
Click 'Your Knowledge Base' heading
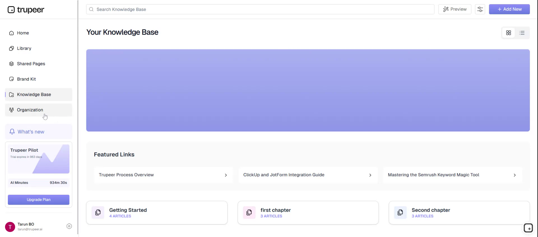(x=122, y=32)
